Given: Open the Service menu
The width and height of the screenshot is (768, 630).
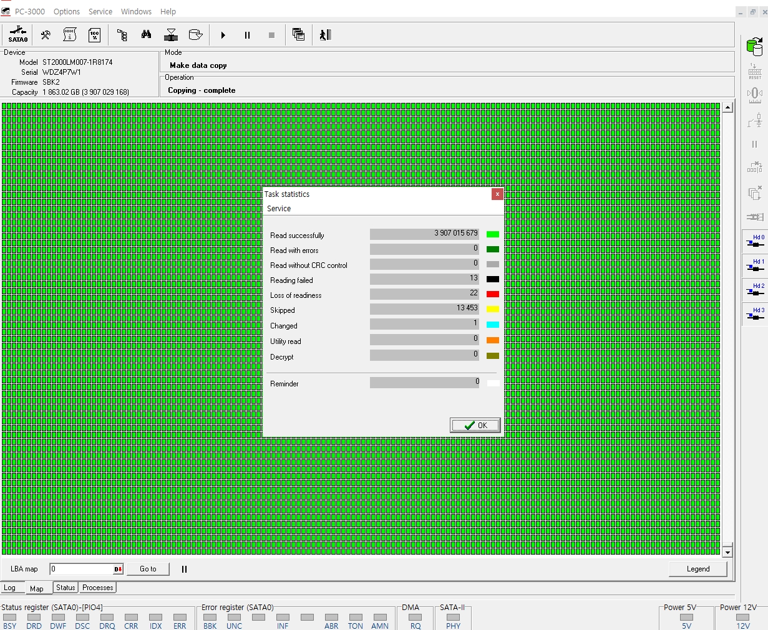Looking at the screenshot, I should (x=100, y=11).
